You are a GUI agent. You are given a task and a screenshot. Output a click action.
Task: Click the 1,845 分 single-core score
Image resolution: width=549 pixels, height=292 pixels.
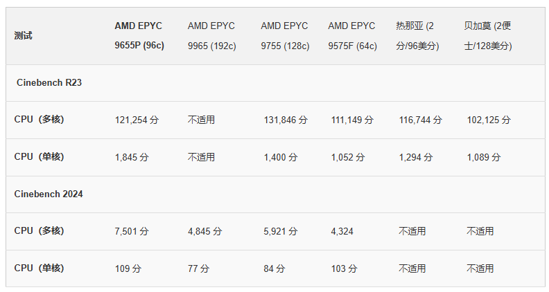(132, 158)
